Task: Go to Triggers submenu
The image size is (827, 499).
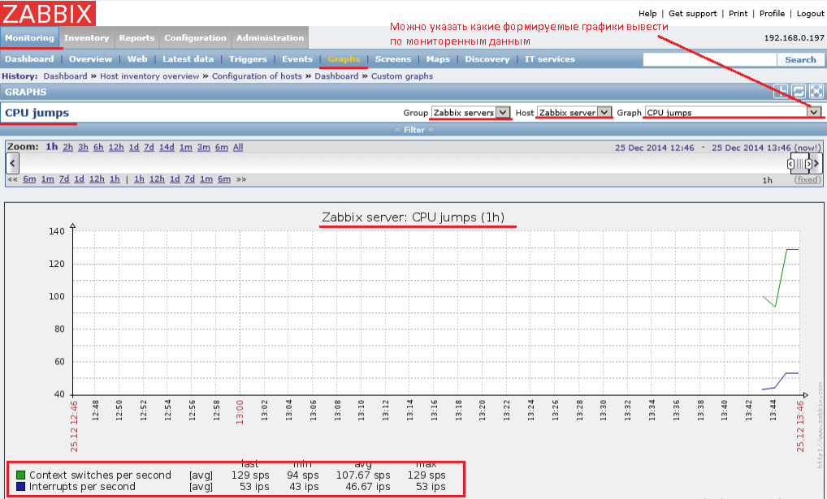Action: (x=248, y=59)
